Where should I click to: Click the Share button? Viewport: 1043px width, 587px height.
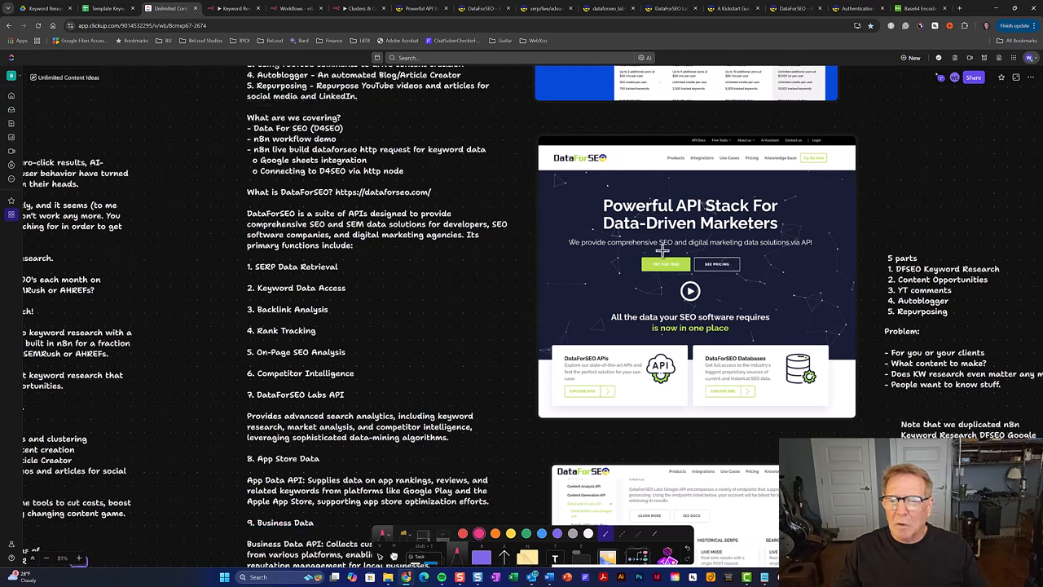point(974,77)
